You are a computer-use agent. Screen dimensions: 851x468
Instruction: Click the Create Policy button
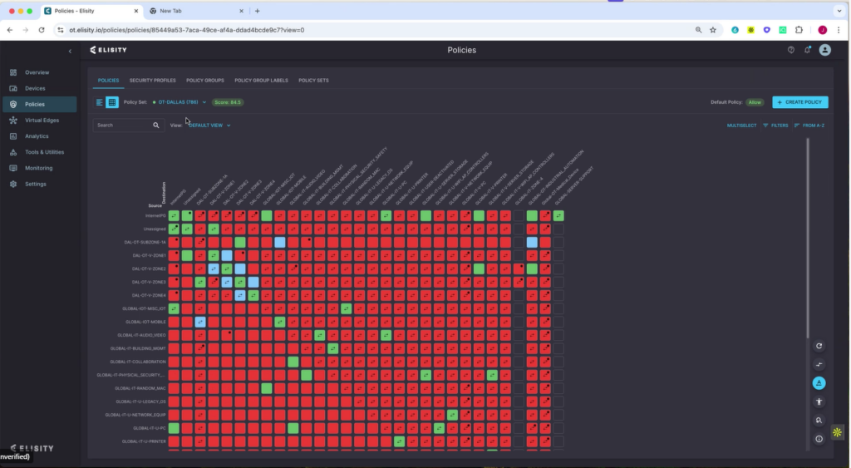pyautogui.click(x=800, y=102)
